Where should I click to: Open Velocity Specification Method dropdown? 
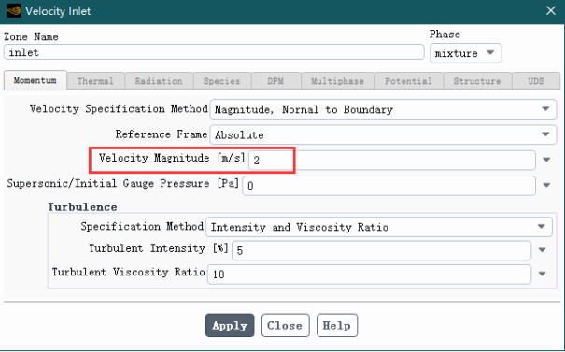coord(383,109)
